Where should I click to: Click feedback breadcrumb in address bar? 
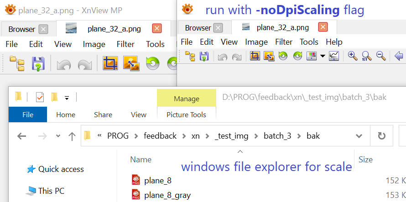(x=160, y=136)
